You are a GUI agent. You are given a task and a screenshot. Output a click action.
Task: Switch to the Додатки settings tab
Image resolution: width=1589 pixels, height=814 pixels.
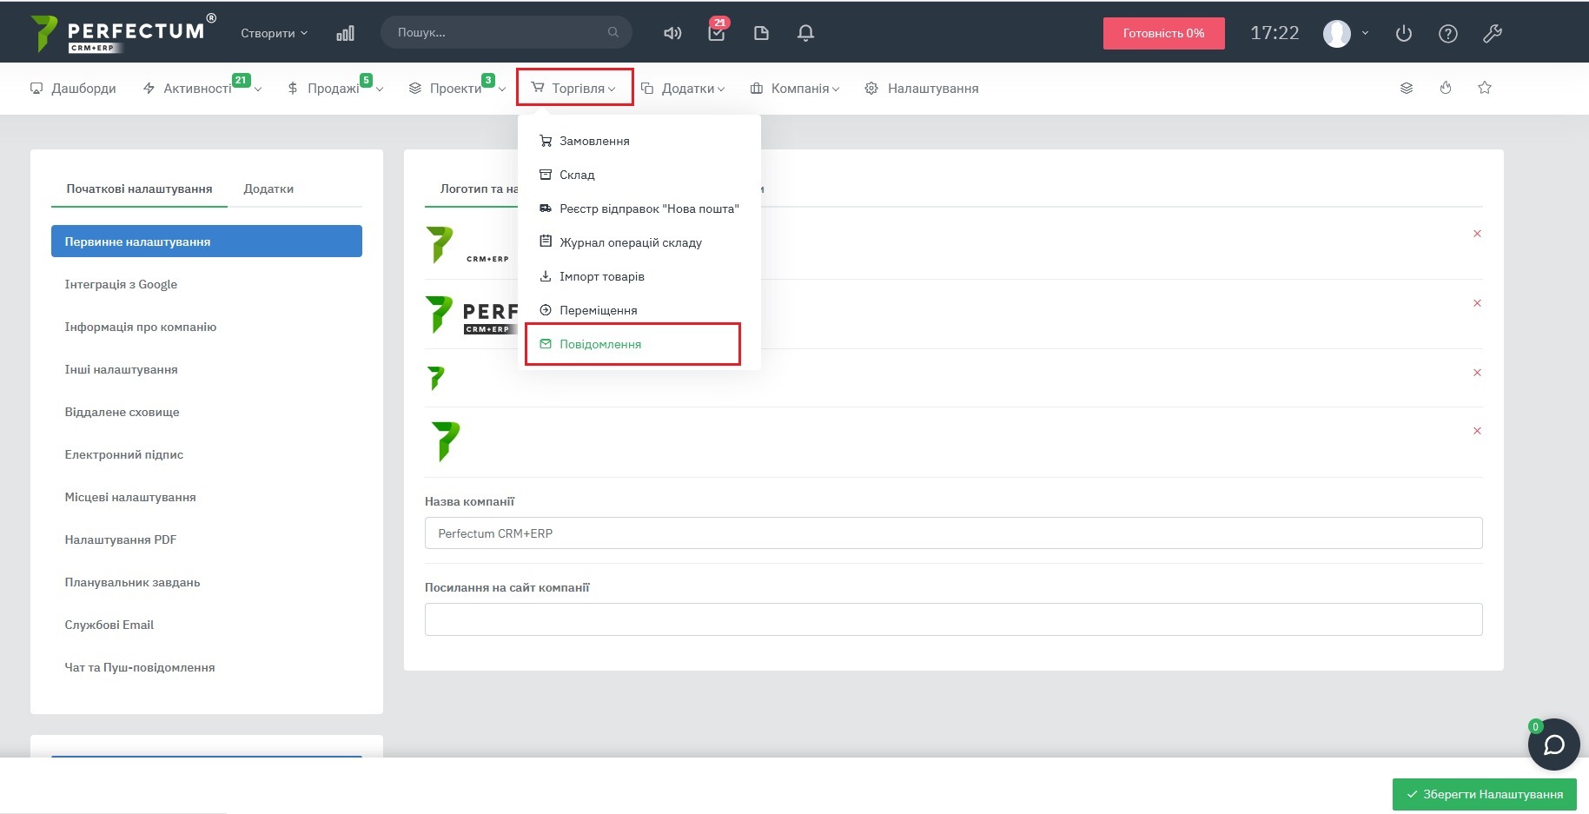[268, 189]
